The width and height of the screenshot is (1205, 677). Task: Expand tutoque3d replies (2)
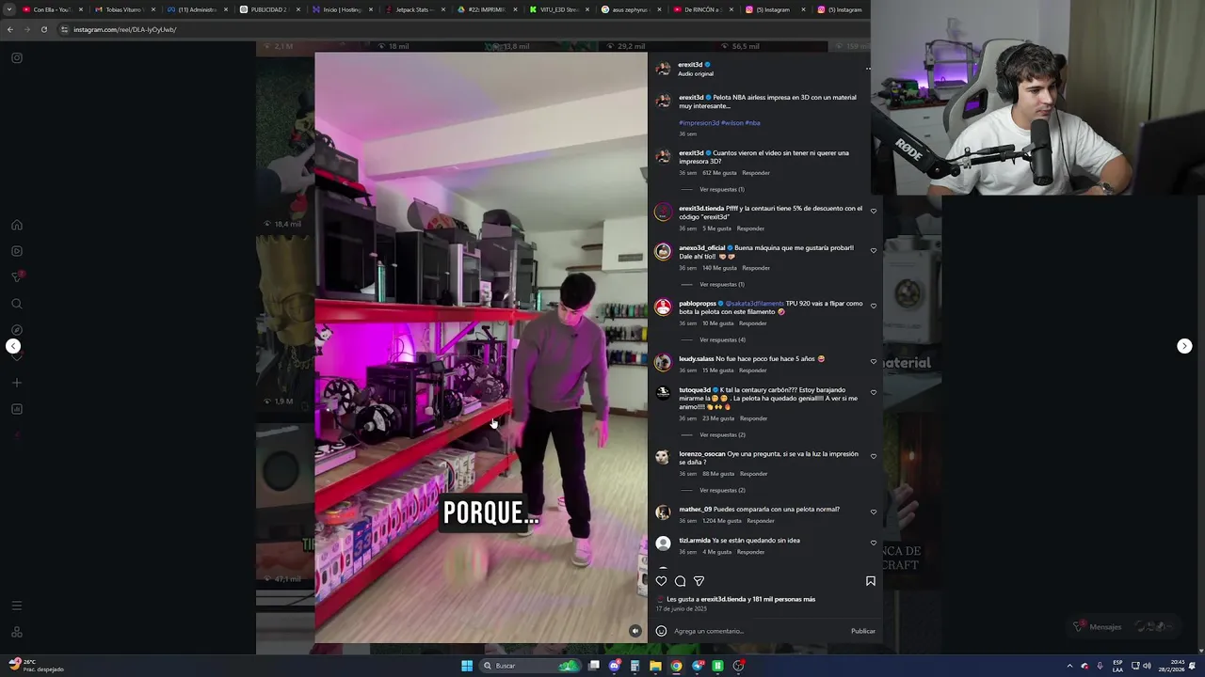pyautogui.click(x=722, y=434)
